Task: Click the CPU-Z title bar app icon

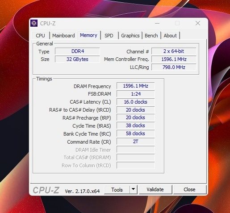Action: (x=34, y=23)
